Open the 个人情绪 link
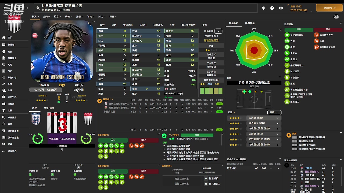The width and height of the screenshot is (344, 193). click(174, 135)
